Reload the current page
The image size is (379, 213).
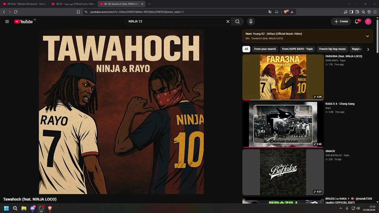click(16, 12)
